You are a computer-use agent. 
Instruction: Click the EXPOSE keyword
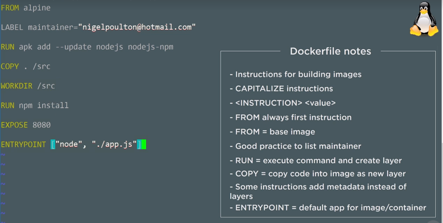(x=14, y=125)
